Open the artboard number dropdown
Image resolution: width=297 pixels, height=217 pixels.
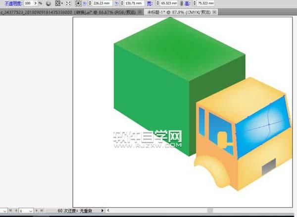click(x=31, y=211)
